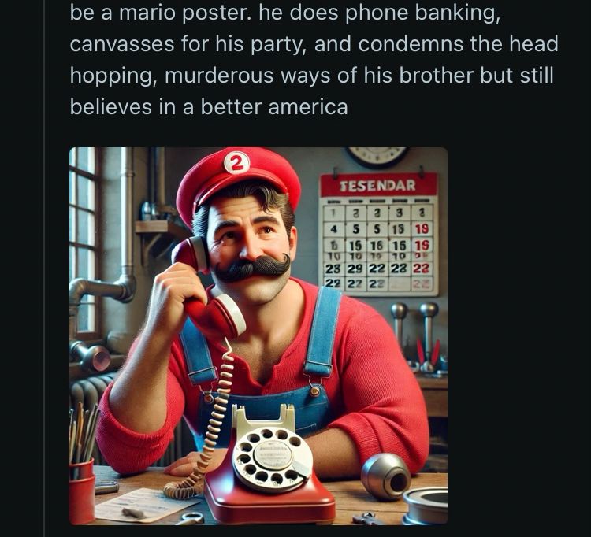Click the left blue overall strap
The width and height of the screenshot is (591, 537).
(199, 351)
